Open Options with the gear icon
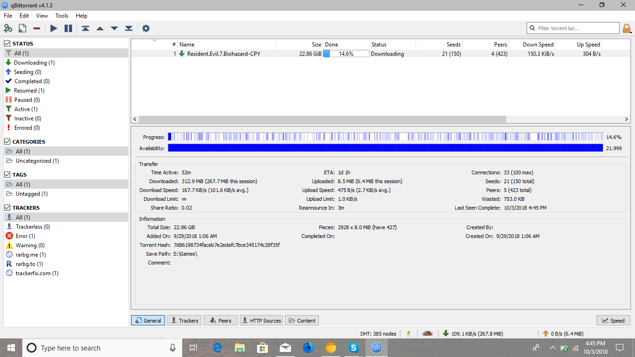The width and height of the screenshot is (635, 357). pyautogui.click(x=146, y=28)
